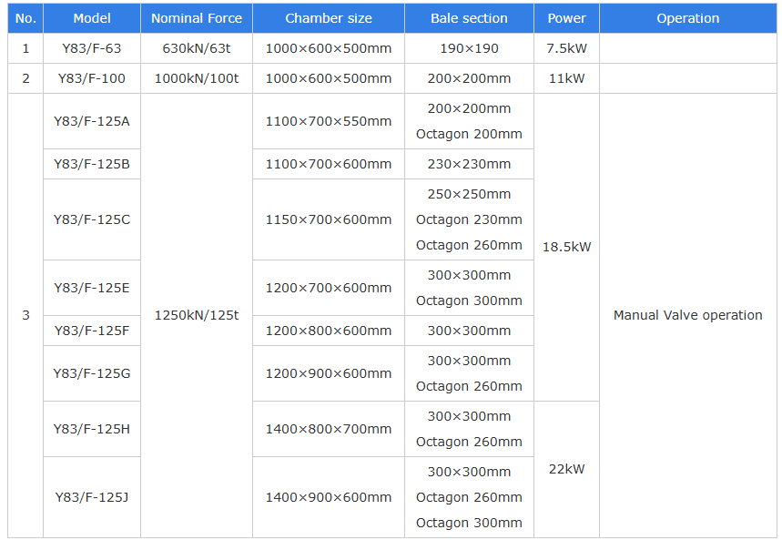Click the 22kW power cell
Image resolution: width=782 pixels, height=540 pixels.
566,469
